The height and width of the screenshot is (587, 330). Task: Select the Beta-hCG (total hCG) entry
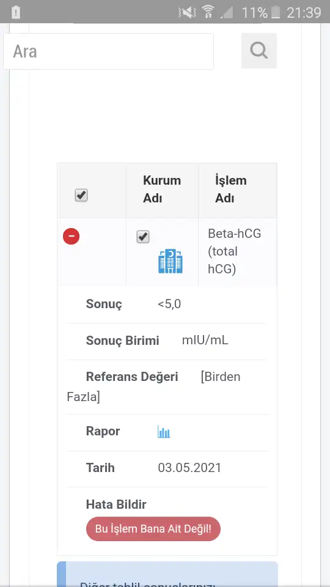coord(235,251)
